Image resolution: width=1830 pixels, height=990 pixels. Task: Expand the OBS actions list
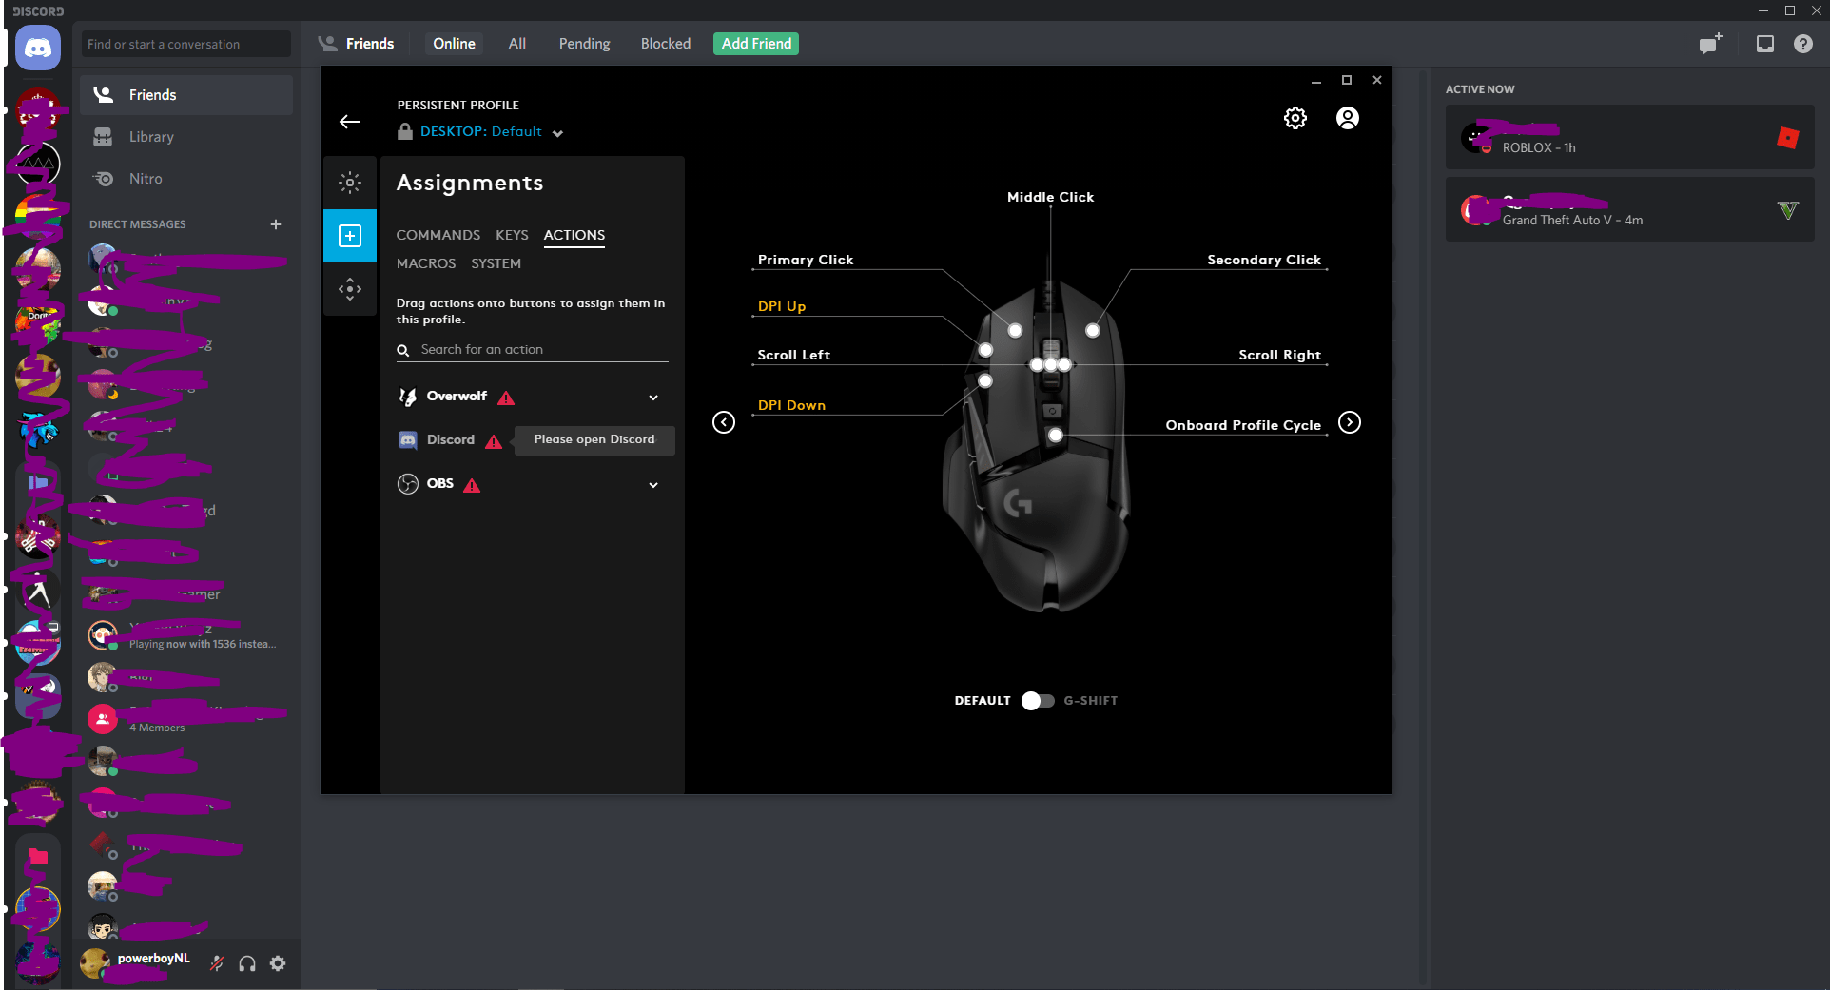652,484
